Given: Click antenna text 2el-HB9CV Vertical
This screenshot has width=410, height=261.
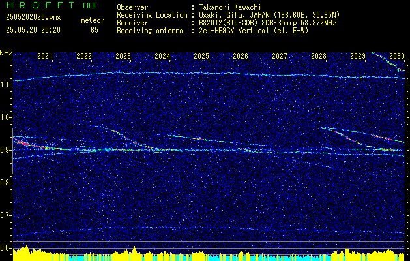Looking at the screenshot, I should point(233,31).
